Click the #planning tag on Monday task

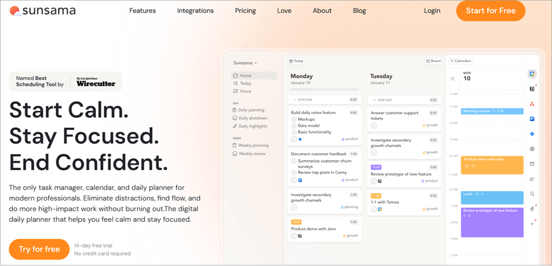[349, 207]
